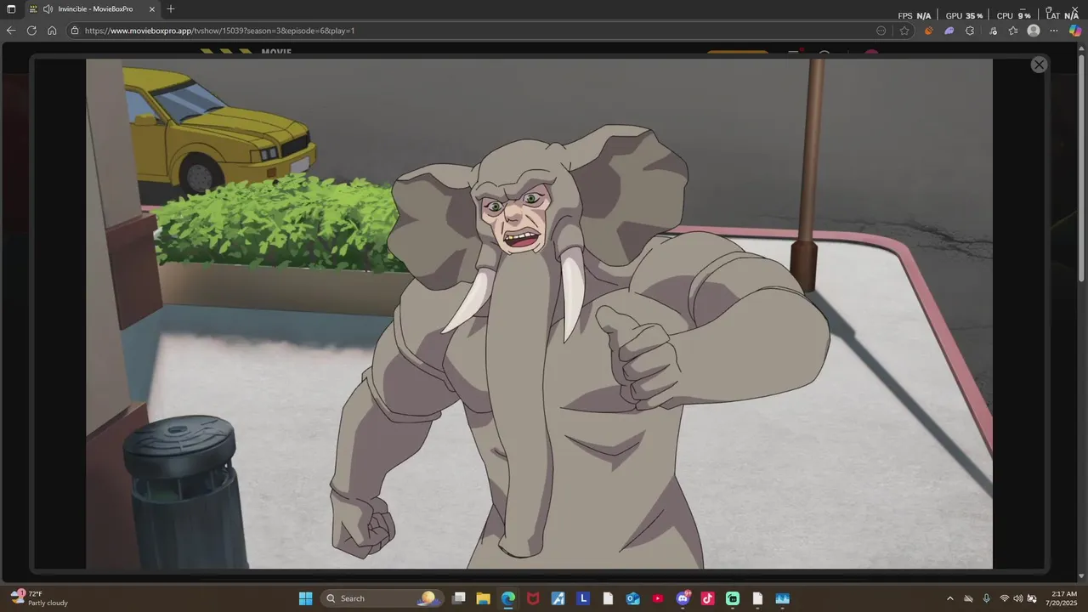Switch to Microsoft Edge on taskbar

click(x=507, y=598)
